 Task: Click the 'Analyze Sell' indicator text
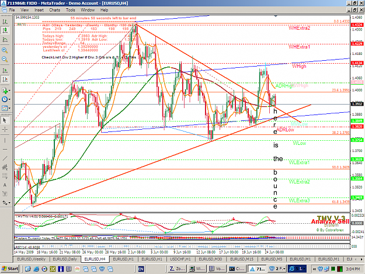[330, 221]
